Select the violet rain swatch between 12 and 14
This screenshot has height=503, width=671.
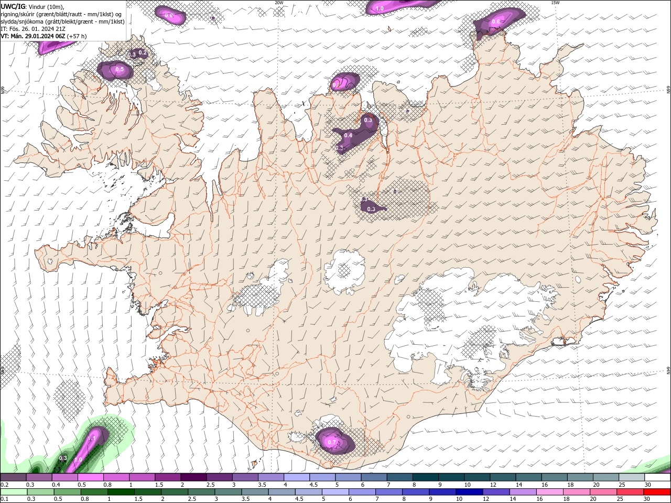click(495, 492)
